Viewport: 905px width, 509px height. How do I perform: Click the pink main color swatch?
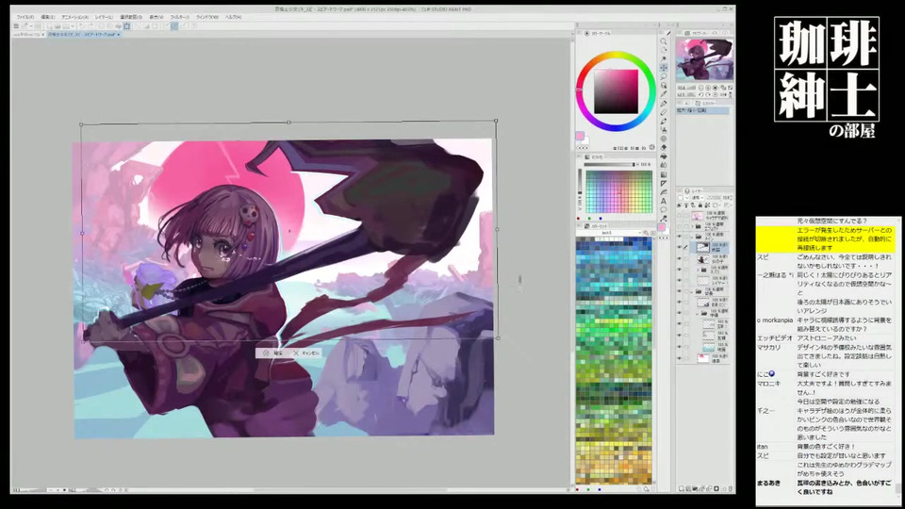pos(582,137)
